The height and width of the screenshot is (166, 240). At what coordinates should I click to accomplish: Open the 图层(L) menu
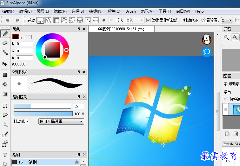(x=43, y=11)
